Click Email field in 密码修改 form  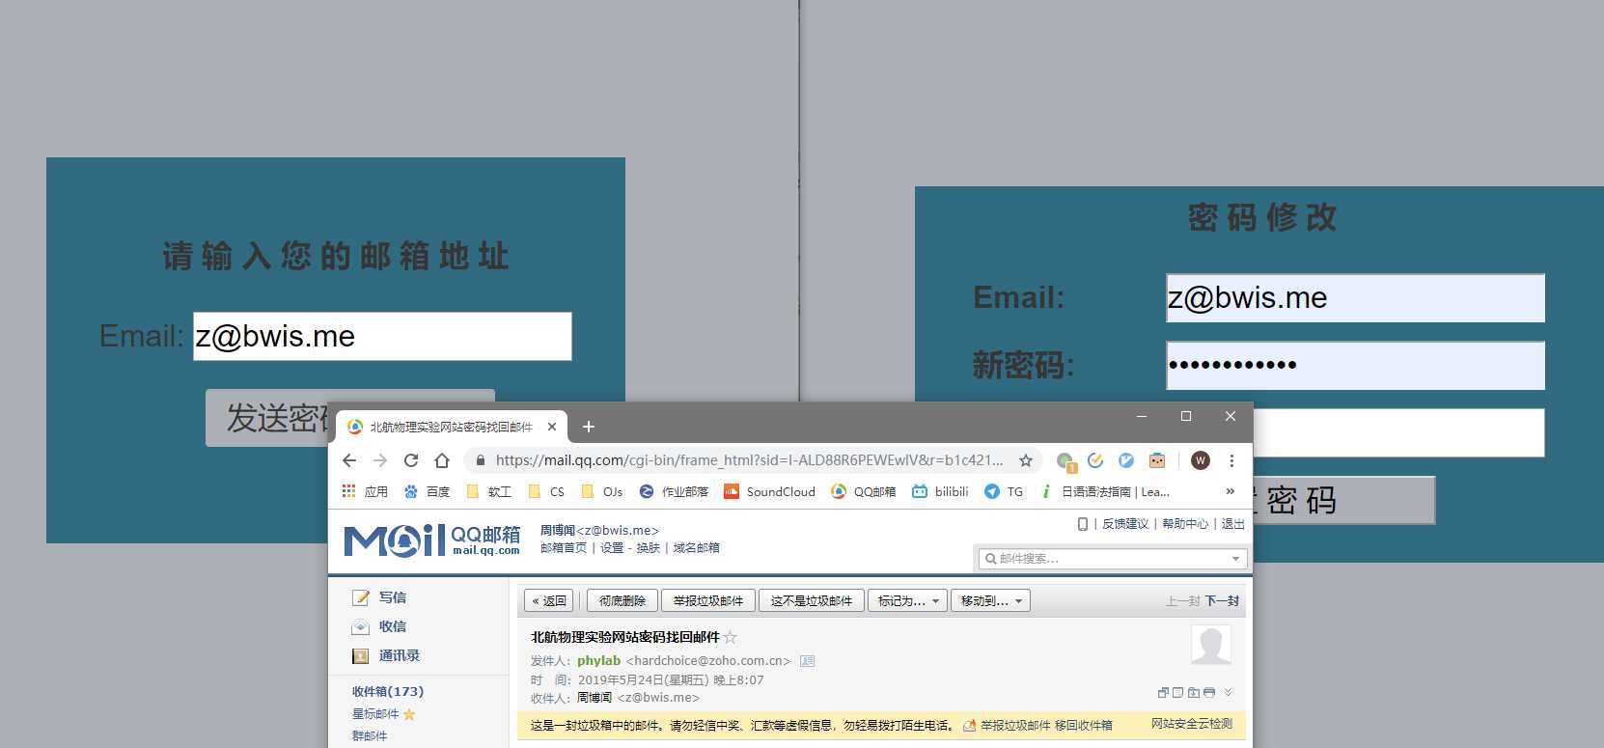pos(1356,297)
